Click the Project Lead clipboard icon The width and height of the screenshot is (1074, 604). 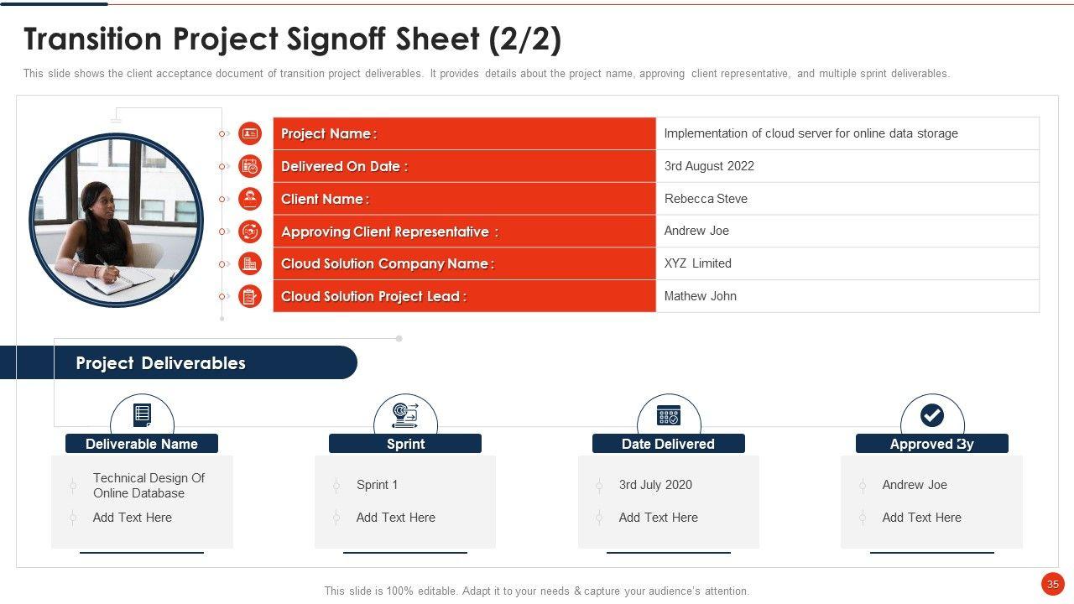click(x=250, y=296)
